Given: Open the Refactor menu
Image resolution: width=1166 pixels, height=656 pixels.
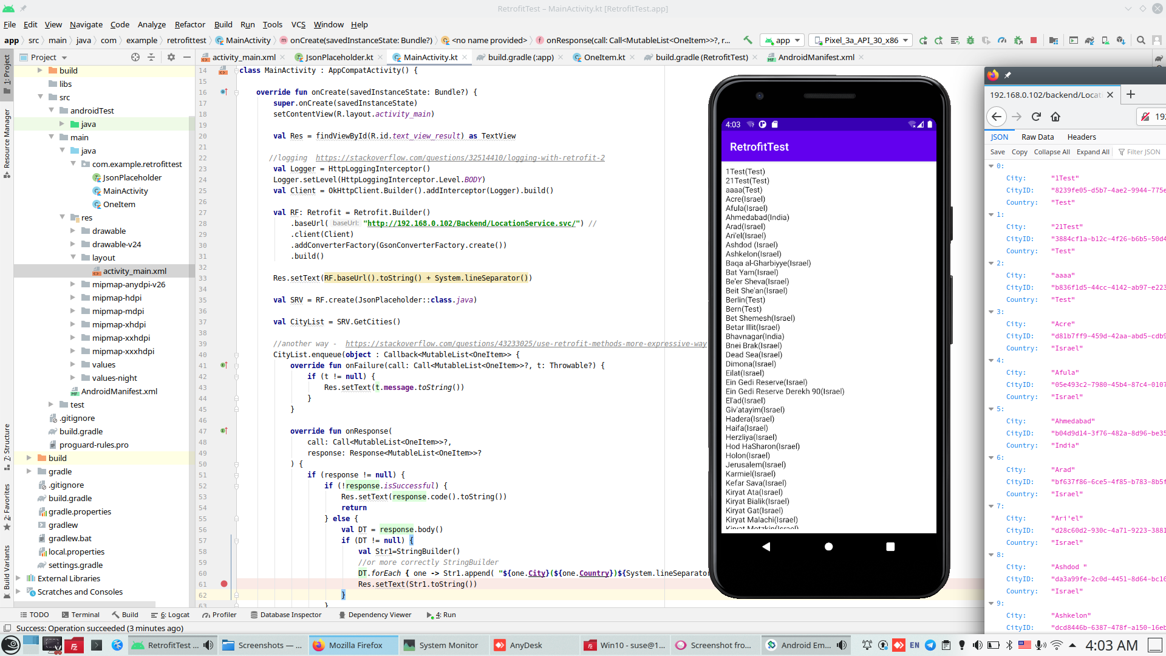Looking at the screenshot, I should pos(189,24).
